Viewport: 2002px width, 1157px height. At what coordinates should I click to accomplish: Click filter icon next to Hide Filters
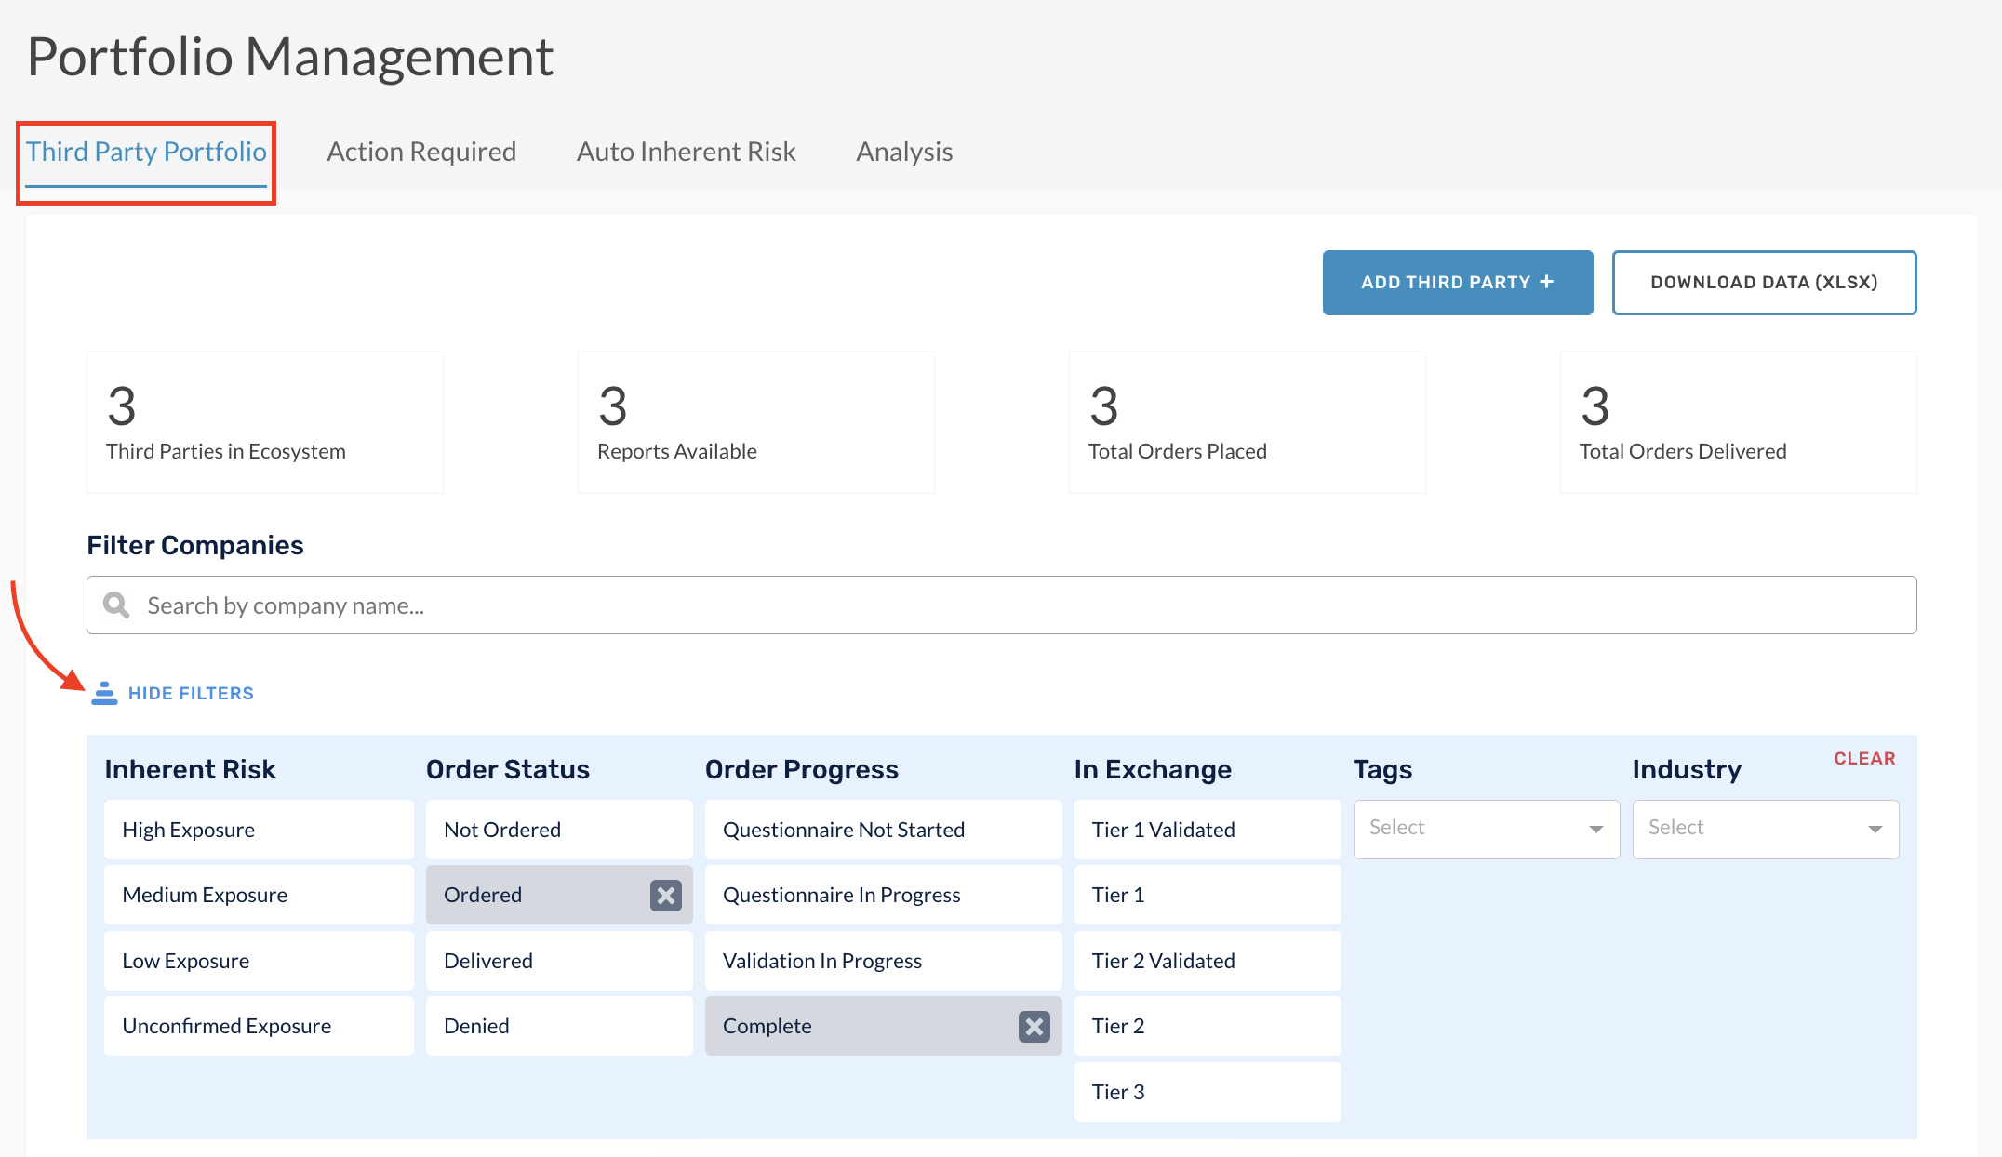(106, 693)
